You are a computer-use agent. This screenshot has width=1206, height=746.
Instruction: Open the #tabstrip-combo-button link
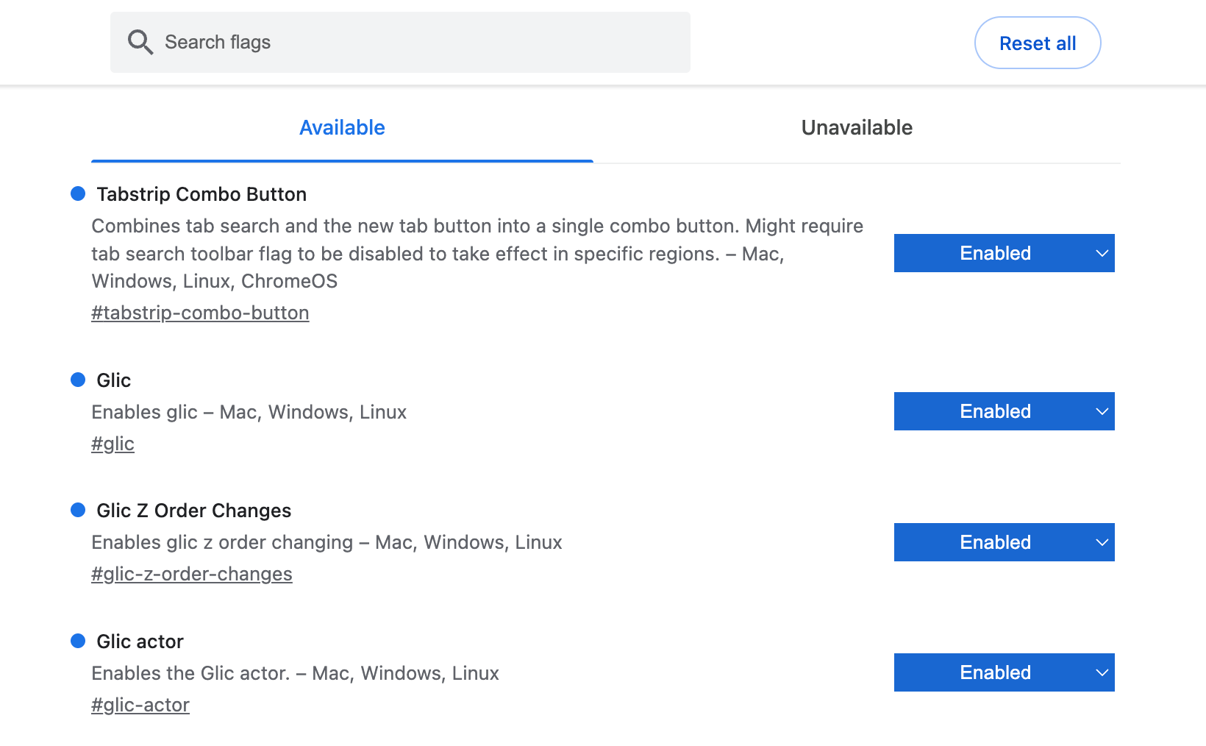tap(200, 313)
